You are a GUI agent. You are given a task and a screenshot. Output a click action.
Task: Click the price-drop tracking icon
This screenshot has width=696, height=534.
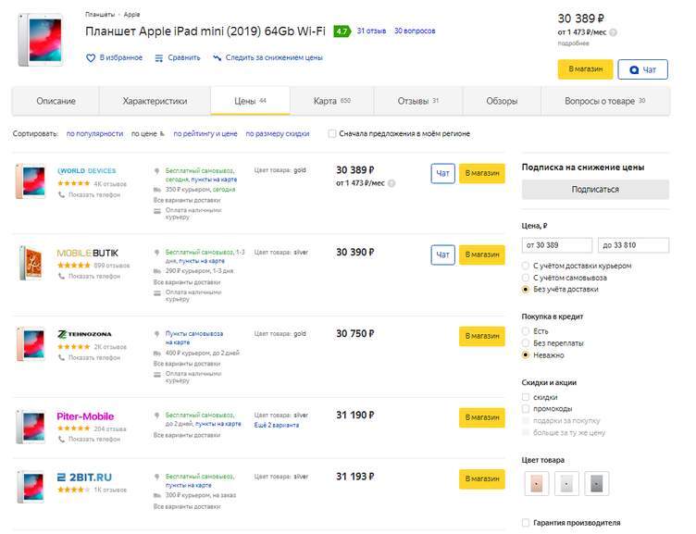pyautogui.click(x=217, y=57)
